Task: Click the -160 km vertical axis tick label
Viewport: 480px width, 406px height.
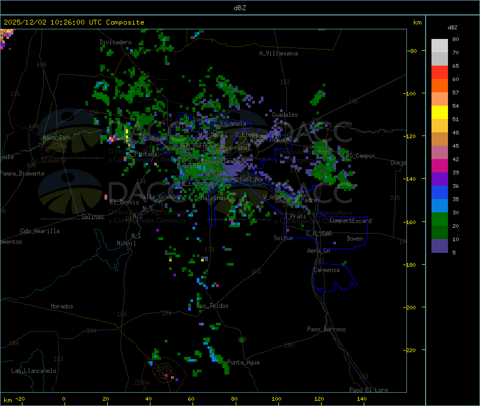Action: coord(411,222)
